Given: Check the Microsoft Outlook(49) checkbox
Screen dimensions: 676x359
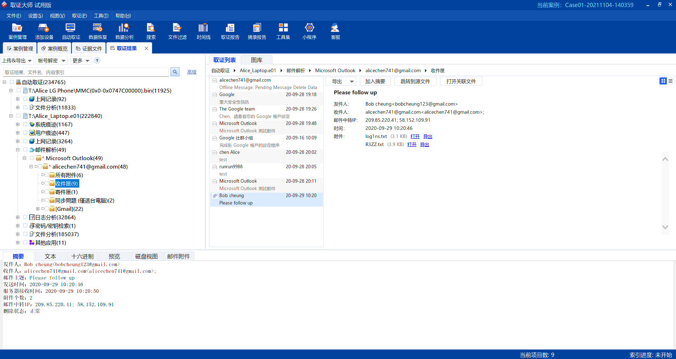Looking at the screenshot, I should pos(32,158).
